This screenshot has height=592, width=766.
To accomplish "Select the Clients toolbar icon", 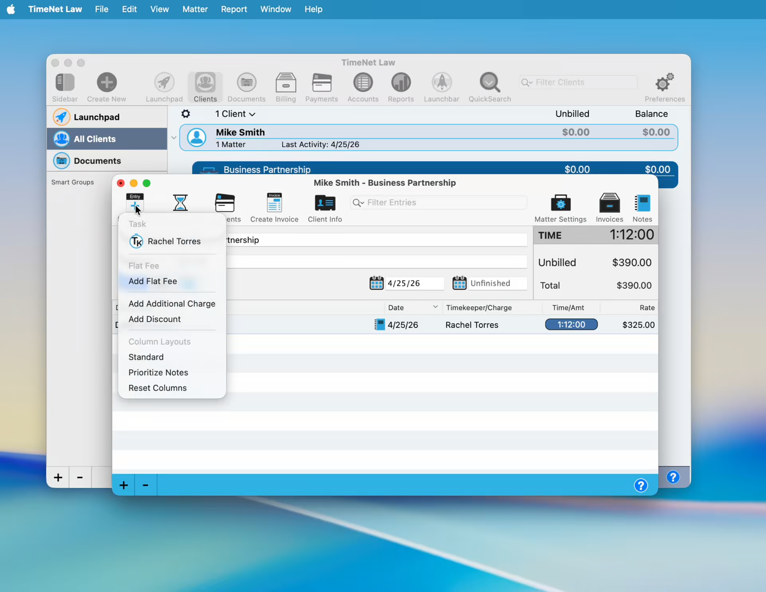I will click(205, 83).
